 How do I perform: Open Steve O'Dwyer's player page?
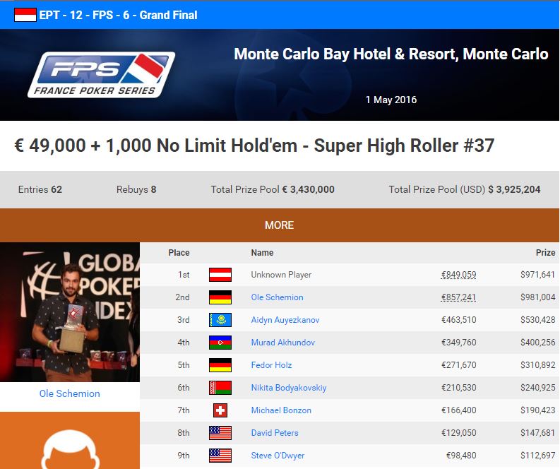click(278, 456)
